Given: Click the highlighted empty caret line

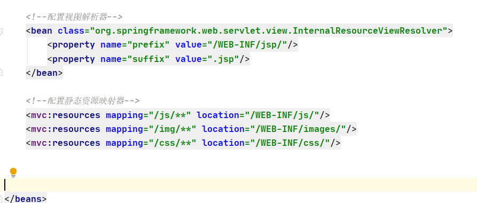Looking at the screenshot, I should [x=238, y=185].
